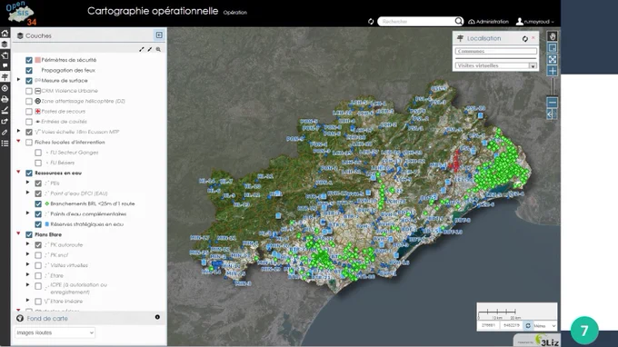Collapse the Plans Etare group arrow
618x347 pixels.
click(18, 233)
